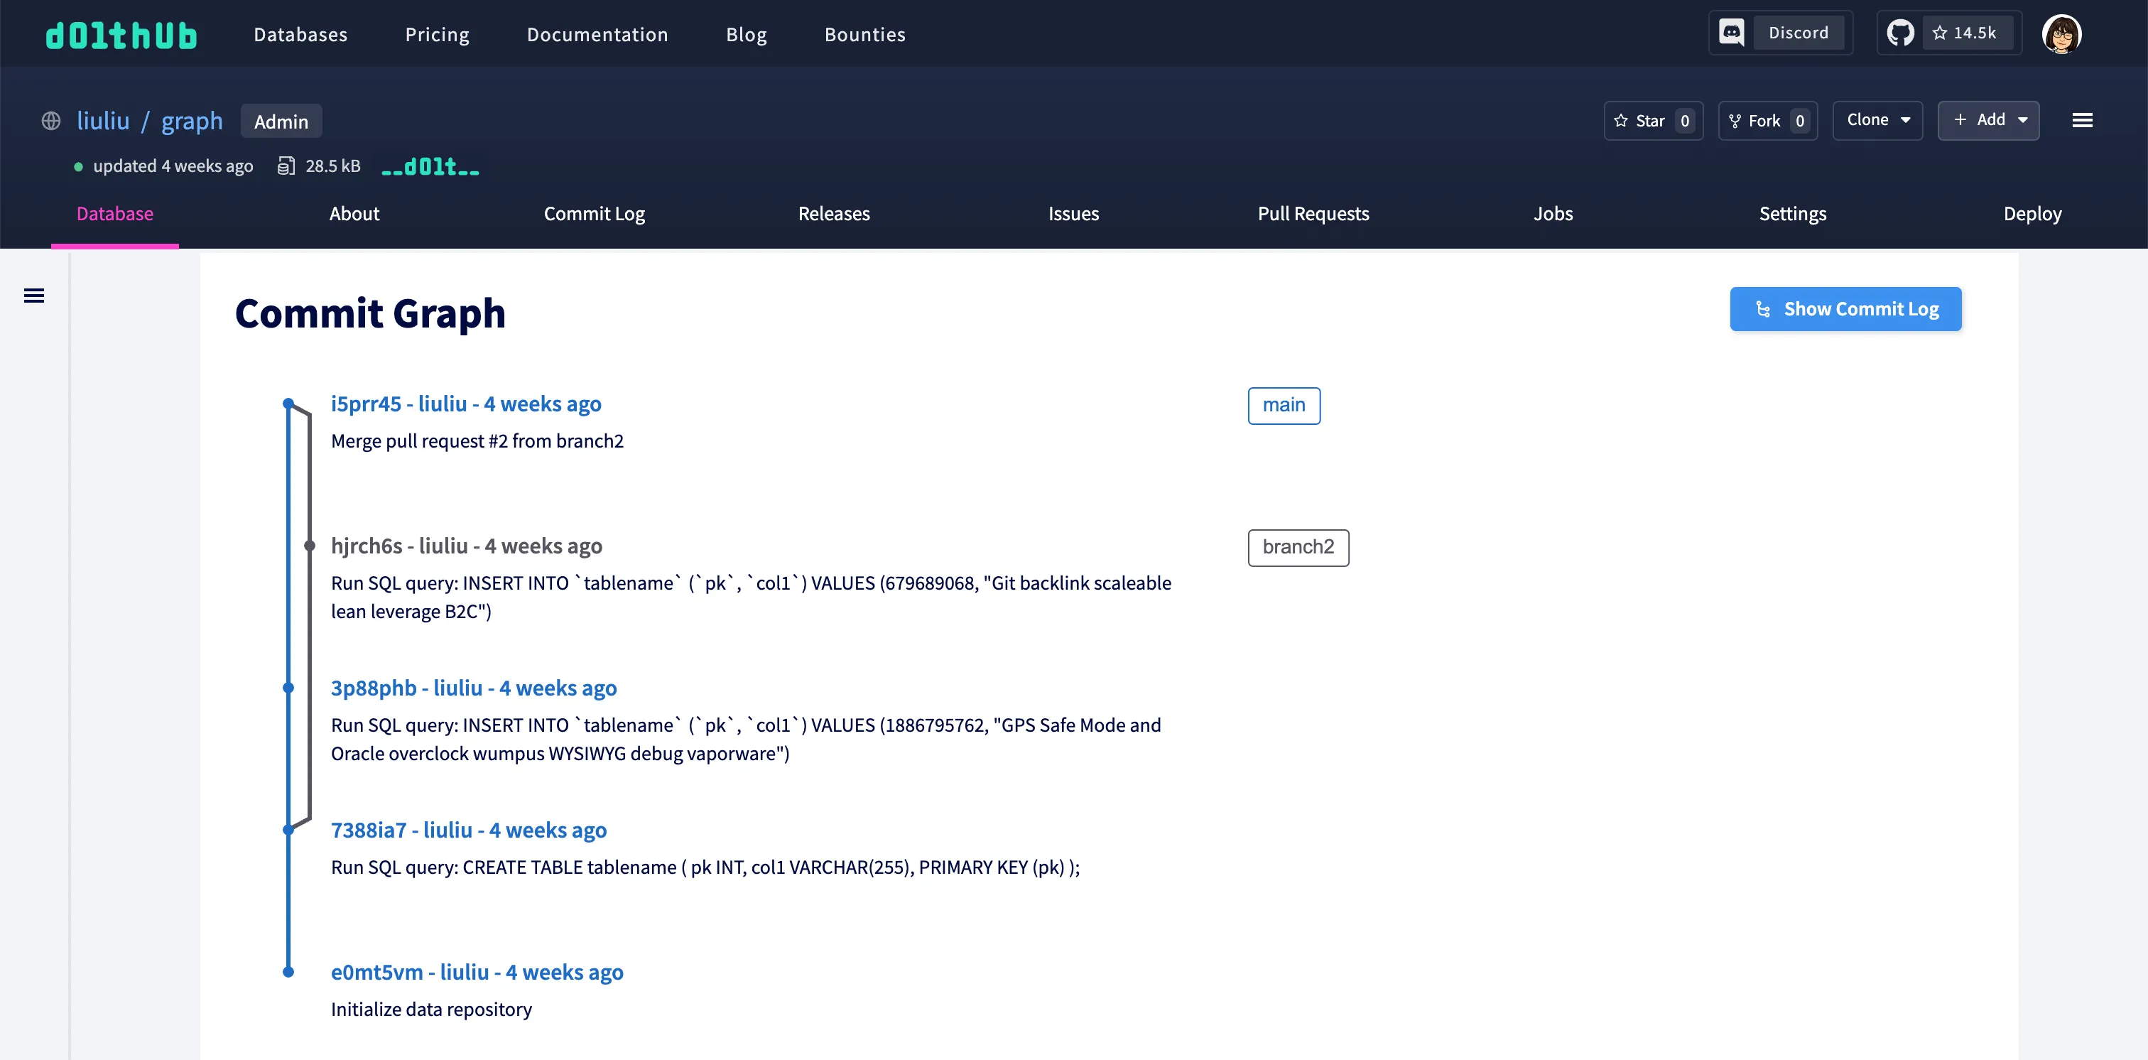Expand the Clone dropdown
Screen dimensions: 2148x1060
(1877, 120)
